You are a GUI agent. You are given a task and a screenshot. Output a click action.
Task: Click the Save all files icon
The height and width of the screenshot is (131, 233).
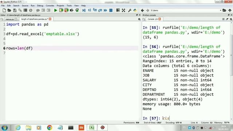click(20, 10)
